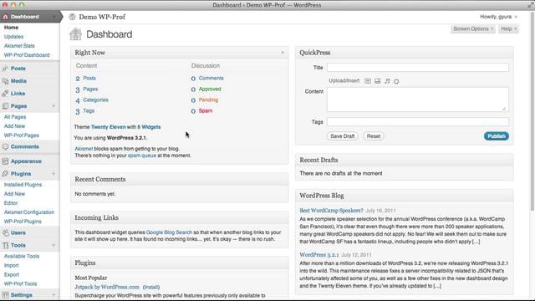The width and height of the screenshot is (535, 301).
Task: Click the Save Draft button
Action: click(x=342, y=136)
